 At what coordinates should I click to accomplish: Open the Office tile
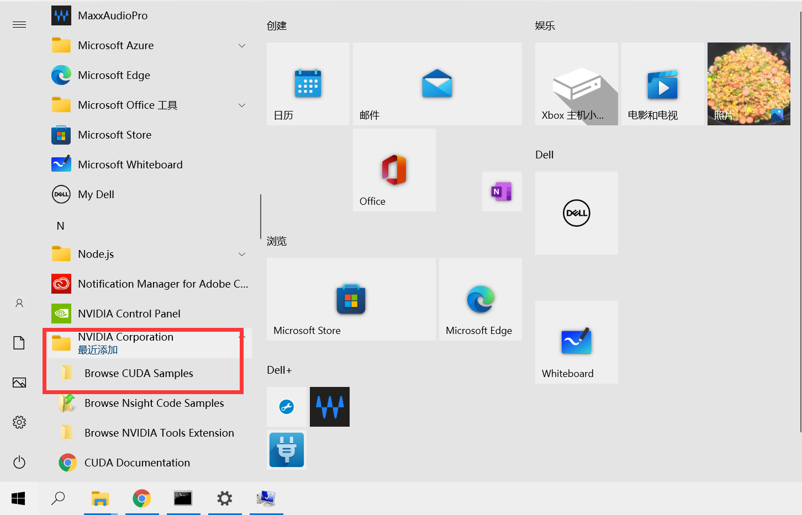394,170
